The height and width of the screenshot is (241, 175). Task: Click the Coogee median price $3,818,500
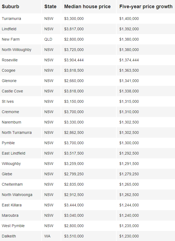tap(74, 70)
